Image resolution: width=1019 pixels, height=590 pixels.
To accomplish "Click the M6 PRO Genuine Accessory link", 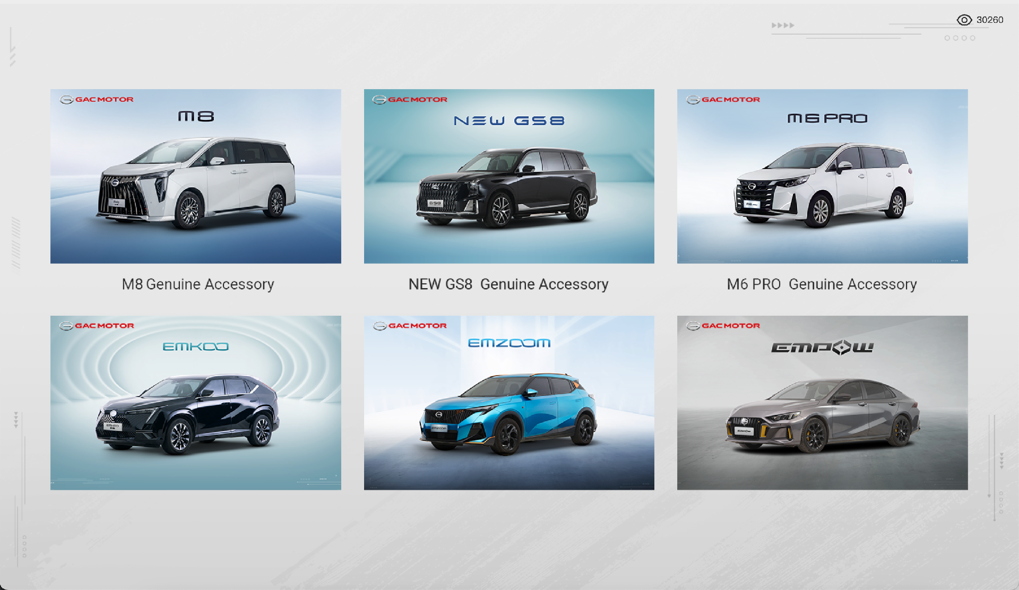I will (x=822, y=284).
